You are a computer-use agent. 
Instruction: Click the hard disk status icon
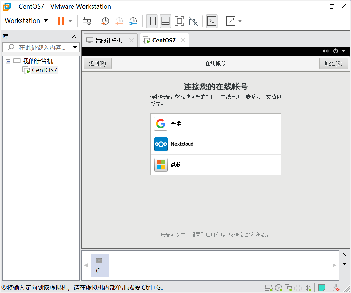269,288
